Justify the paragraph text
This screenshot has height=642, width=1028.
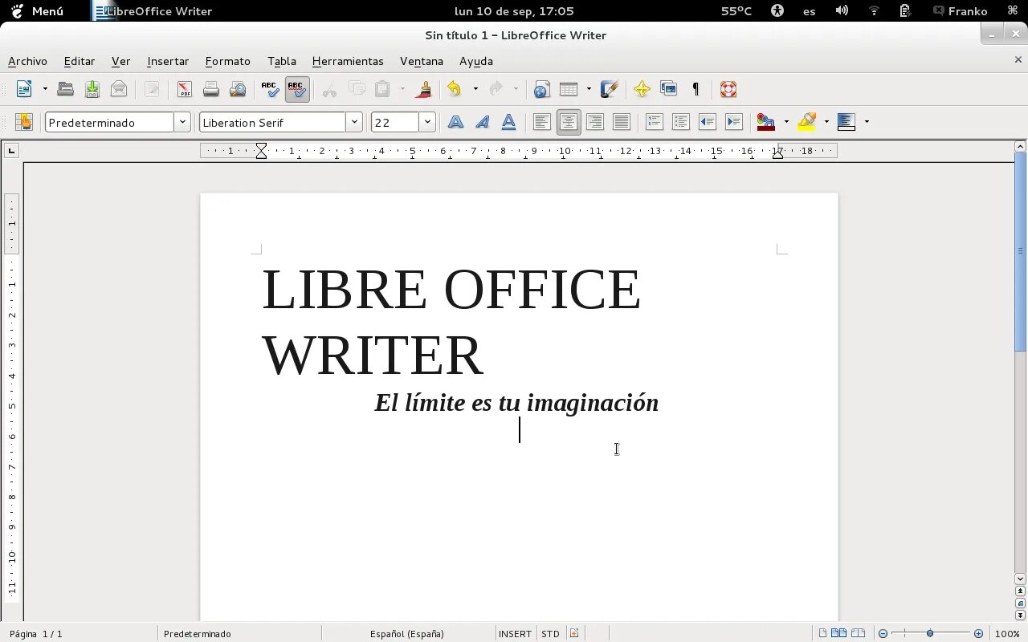coord(622,122)
